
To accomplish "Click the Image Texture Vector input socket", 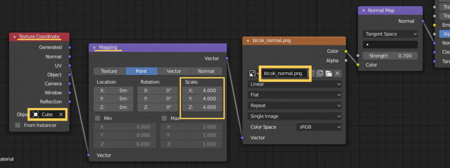I will tap(243, 138).
